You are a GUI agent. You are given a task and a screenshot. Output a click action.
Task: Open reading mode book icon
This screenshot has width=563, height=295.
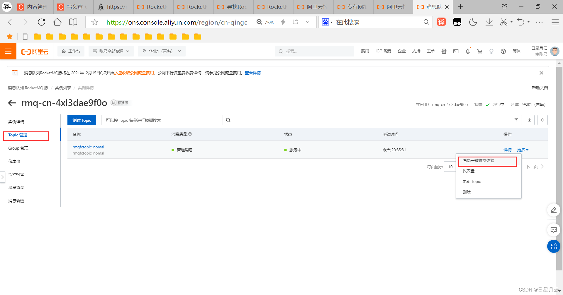point(73,22)
